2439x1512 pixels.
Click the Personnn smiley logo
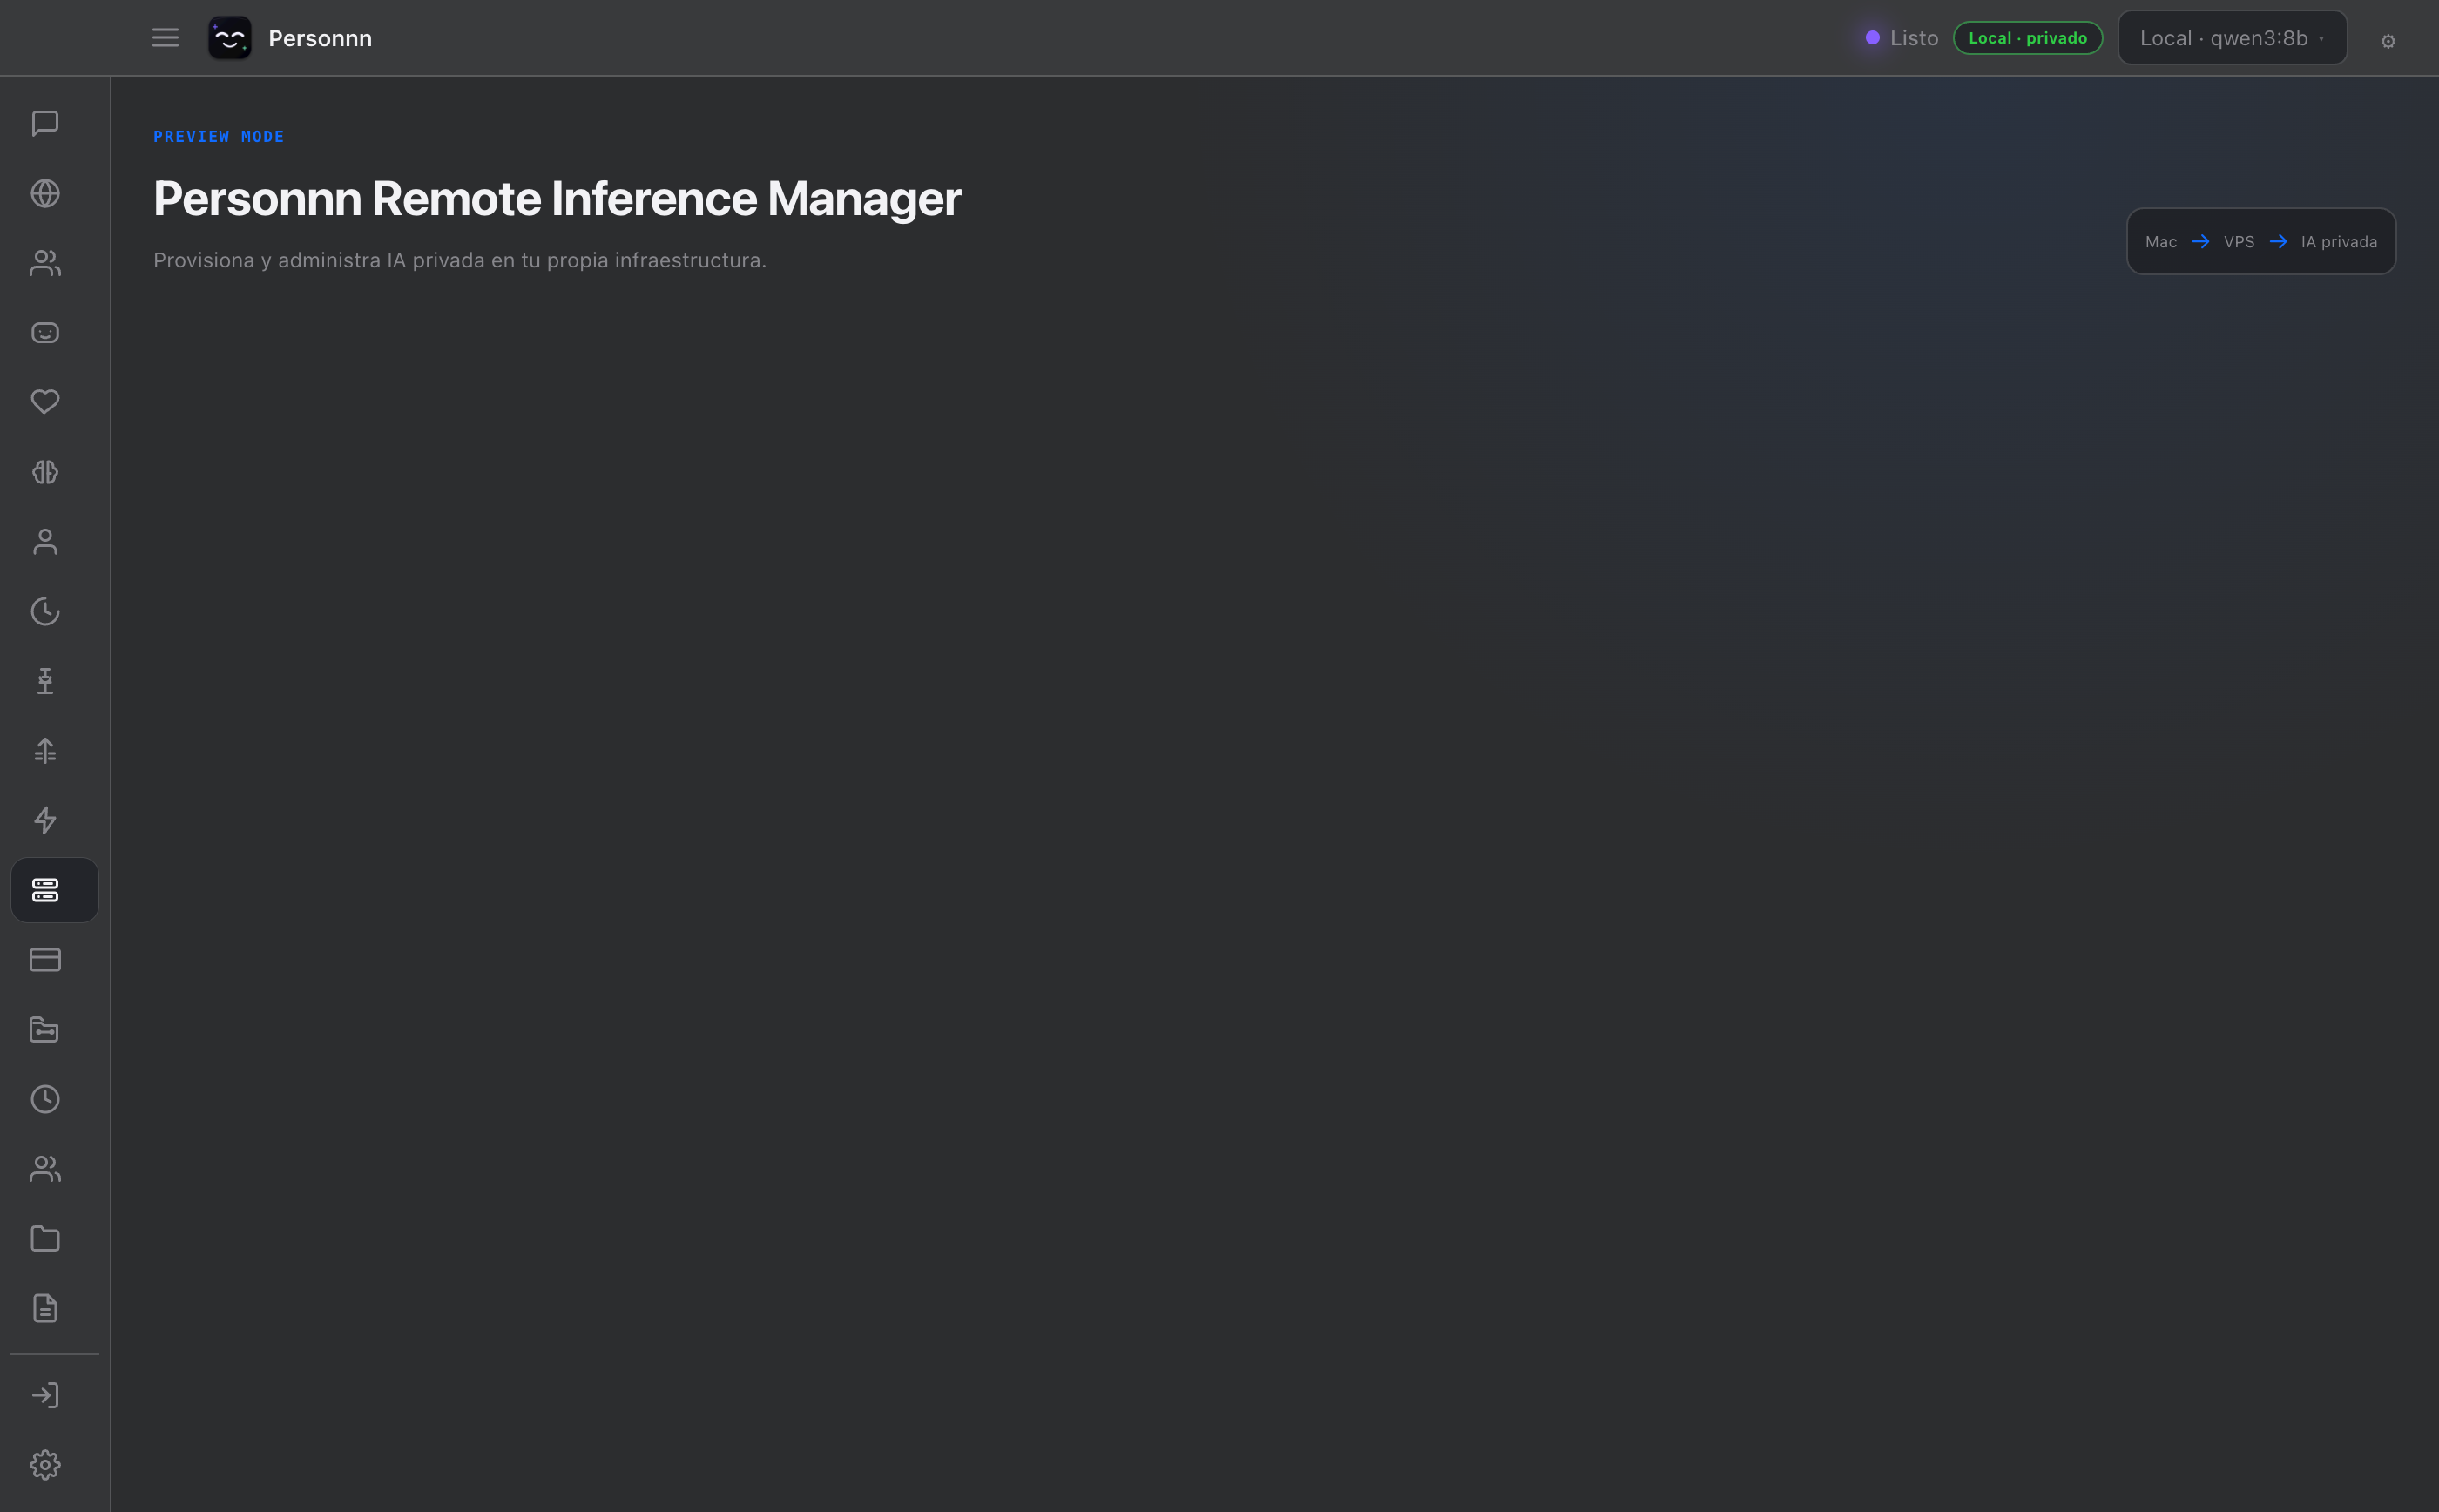pyautogui.click(x=230, y=38)
